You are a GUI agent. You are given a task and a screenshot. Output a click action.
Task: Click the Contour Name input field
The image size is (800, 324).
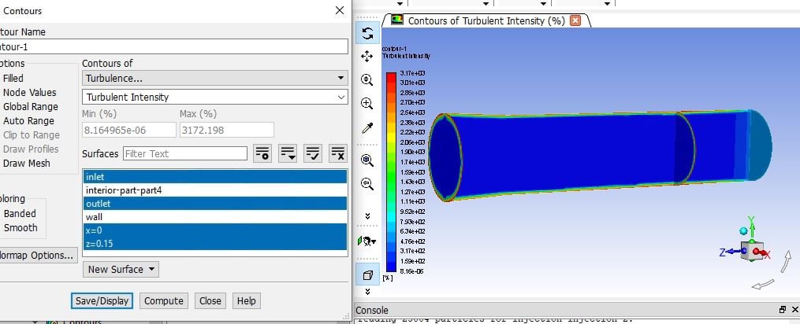tap(173, 46)
